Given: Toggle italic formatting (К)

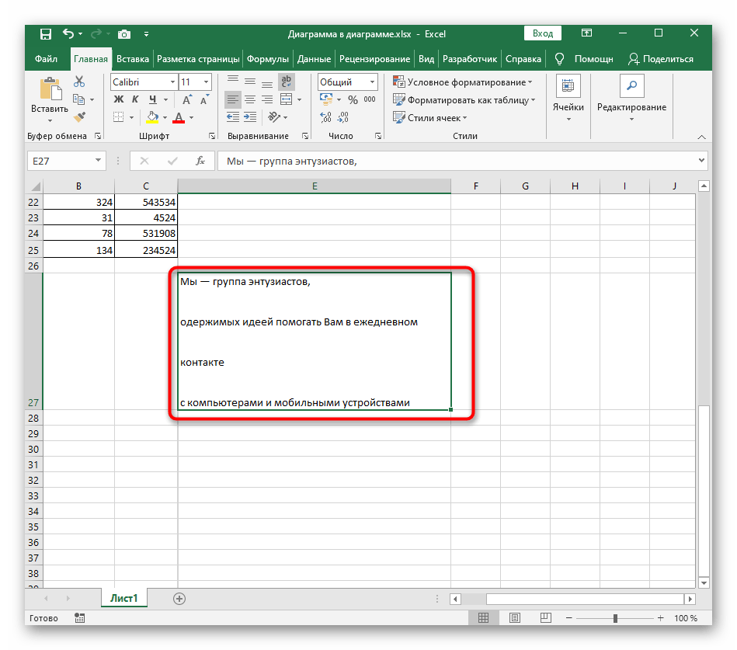Looking at the screenshot, I should tap(136, 99).
